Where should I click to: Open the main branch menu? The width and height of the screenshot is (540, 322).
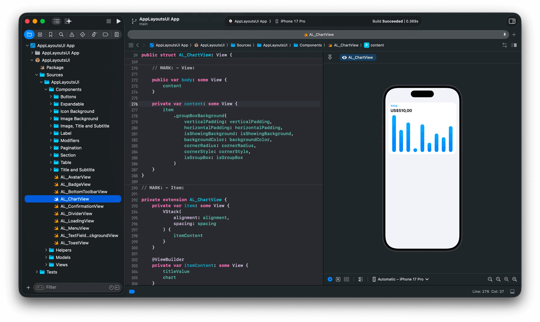click(143, 24)
